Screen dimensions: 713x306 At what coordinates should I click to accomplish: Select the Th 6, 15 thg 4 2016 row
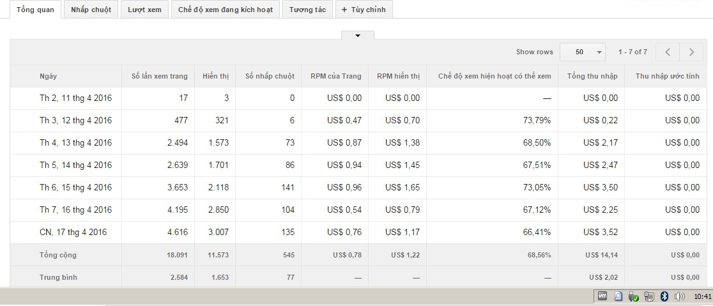coord(75,188)
